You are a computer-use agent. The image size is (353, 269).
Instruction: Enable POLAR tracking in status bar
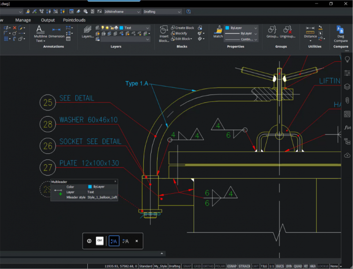click(220, 266)
